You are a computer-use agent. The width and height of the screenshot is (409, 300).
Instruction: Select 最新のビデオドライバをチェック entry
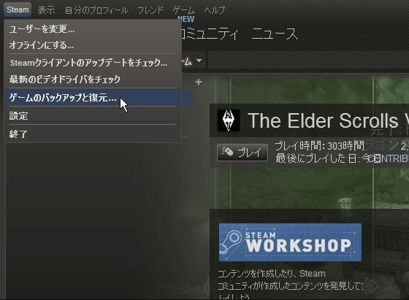[93, 79]
